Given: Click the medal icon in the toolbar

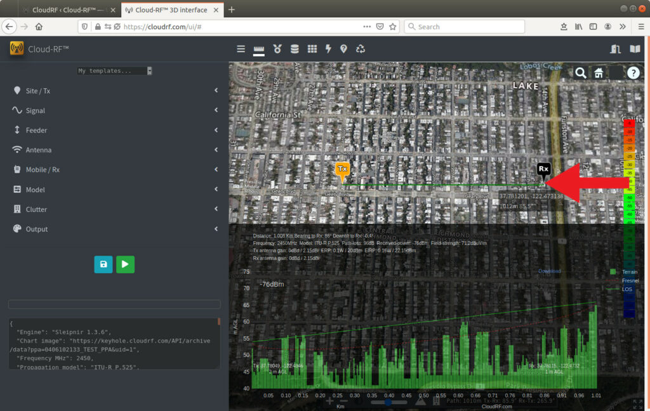Looking at the screenshot, I should pyautogui.click(x=277, y=49).
